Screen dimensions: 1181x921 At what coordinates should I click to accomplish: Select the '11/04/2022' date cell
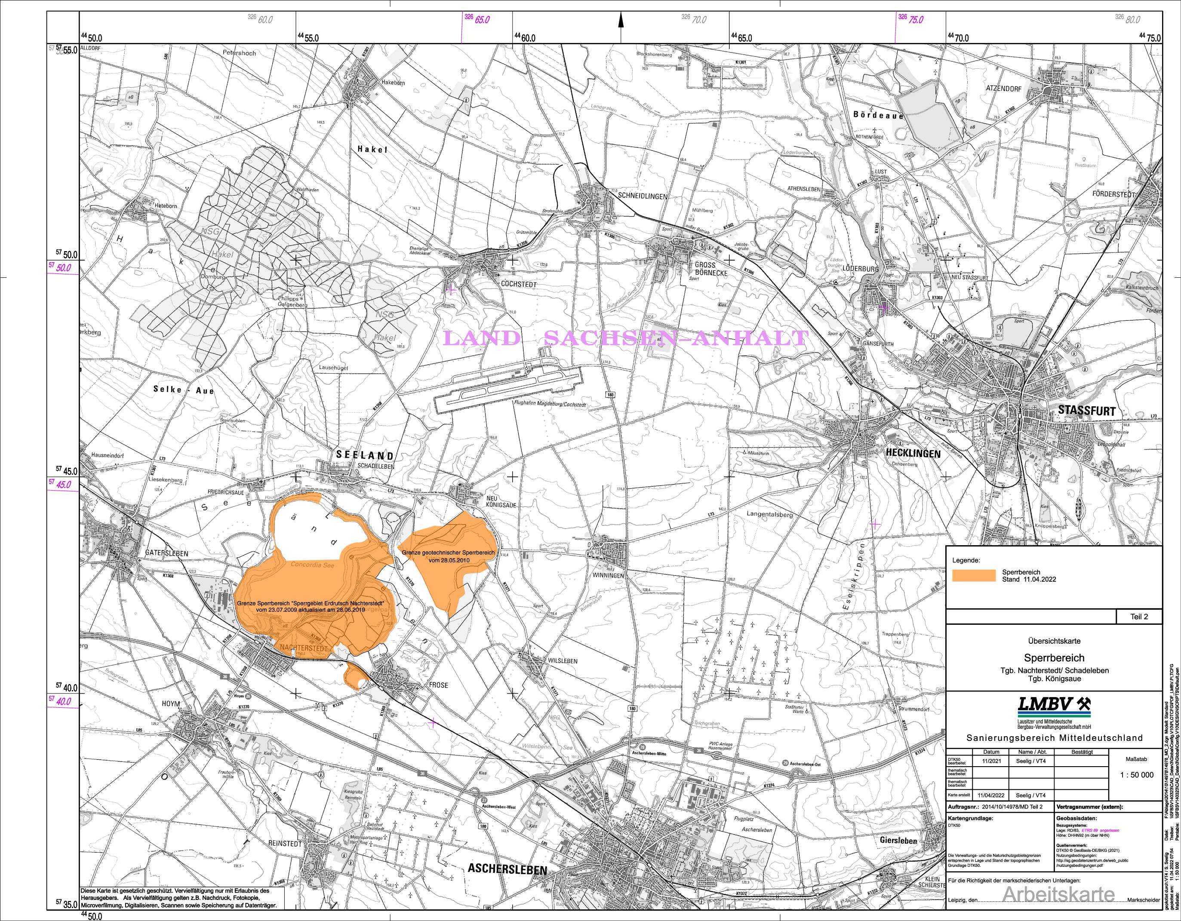991,795
